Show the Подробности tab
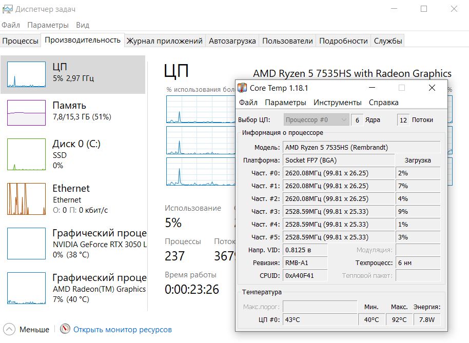469x343 pixels. 343,41
